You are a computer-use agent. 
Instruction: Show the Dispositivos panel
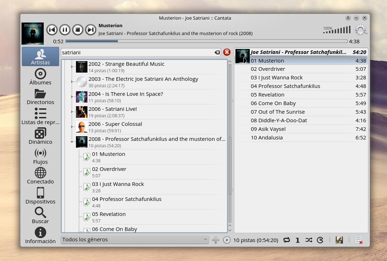40,196
